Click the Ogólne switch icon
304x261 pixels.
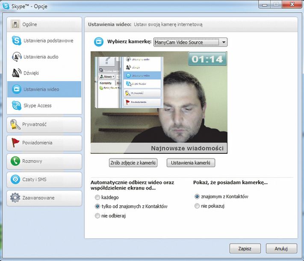click(15, 24)
